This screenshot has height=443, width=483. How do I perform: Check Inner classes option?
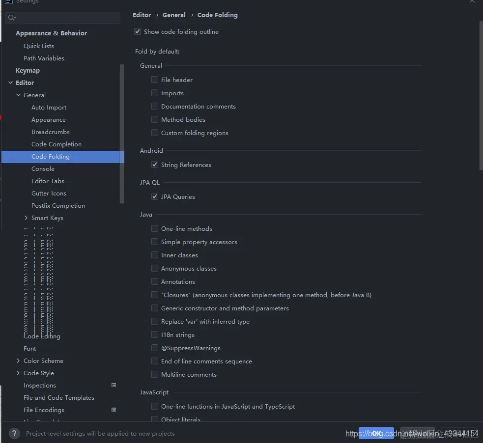155,255
